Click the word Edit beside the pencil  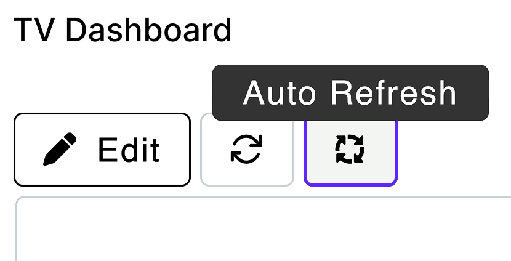pyautogui.click(x=129, y=150)
